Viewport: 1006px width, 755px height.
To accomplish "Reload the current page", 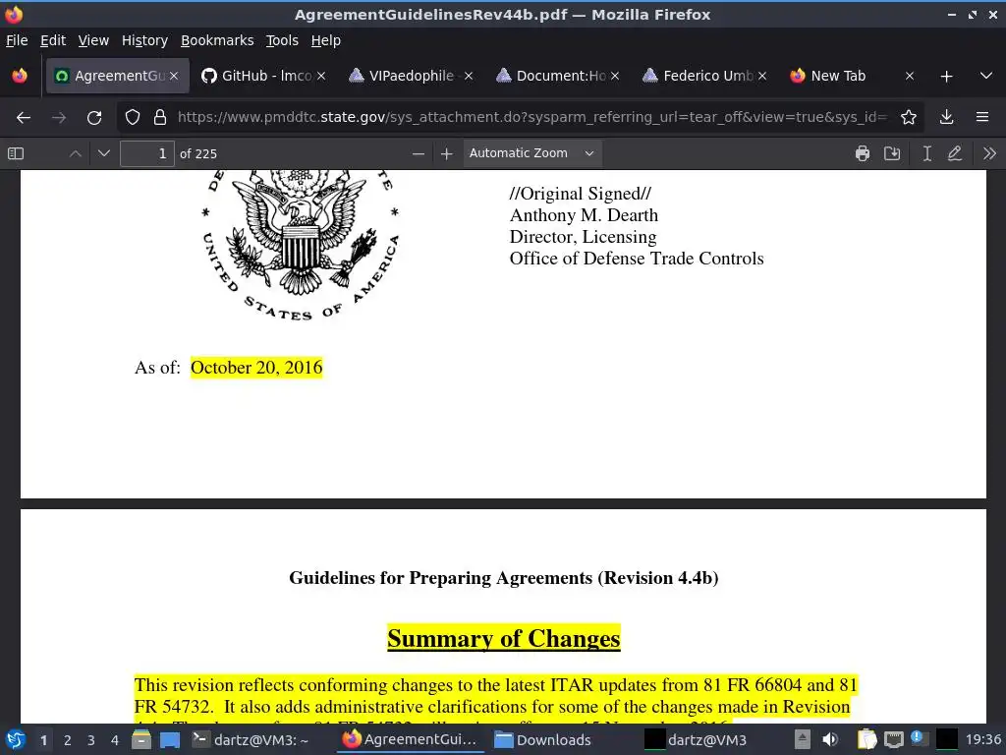I will [94, 118].
